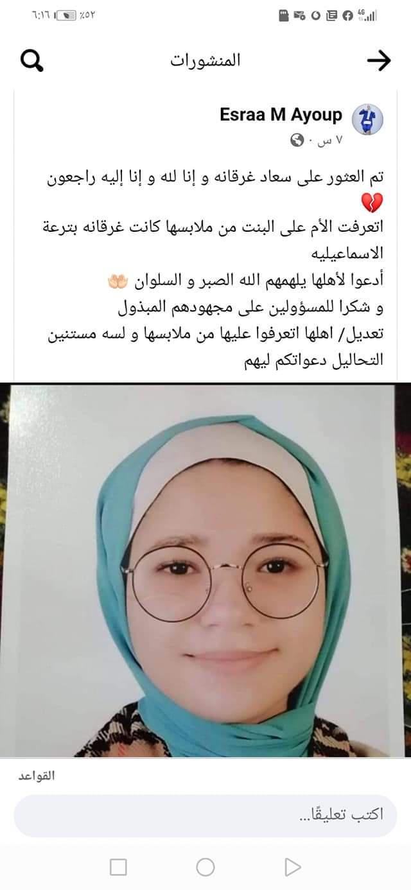Open the posted photo of the girl
411x890 pixels.
point(205,570)
